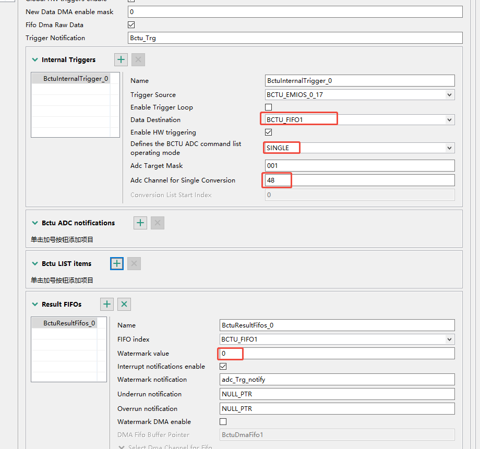This screenshot has width=480, height=449.
Task: Add a new Internal Trigger item
Action: click(x=121, y=59)
